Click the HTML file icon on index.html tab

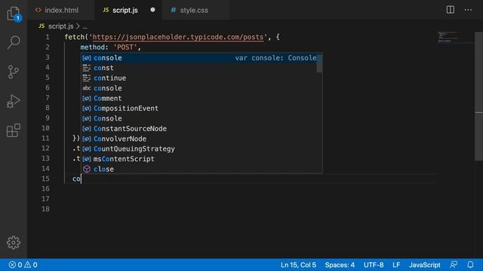coord(38,10)
